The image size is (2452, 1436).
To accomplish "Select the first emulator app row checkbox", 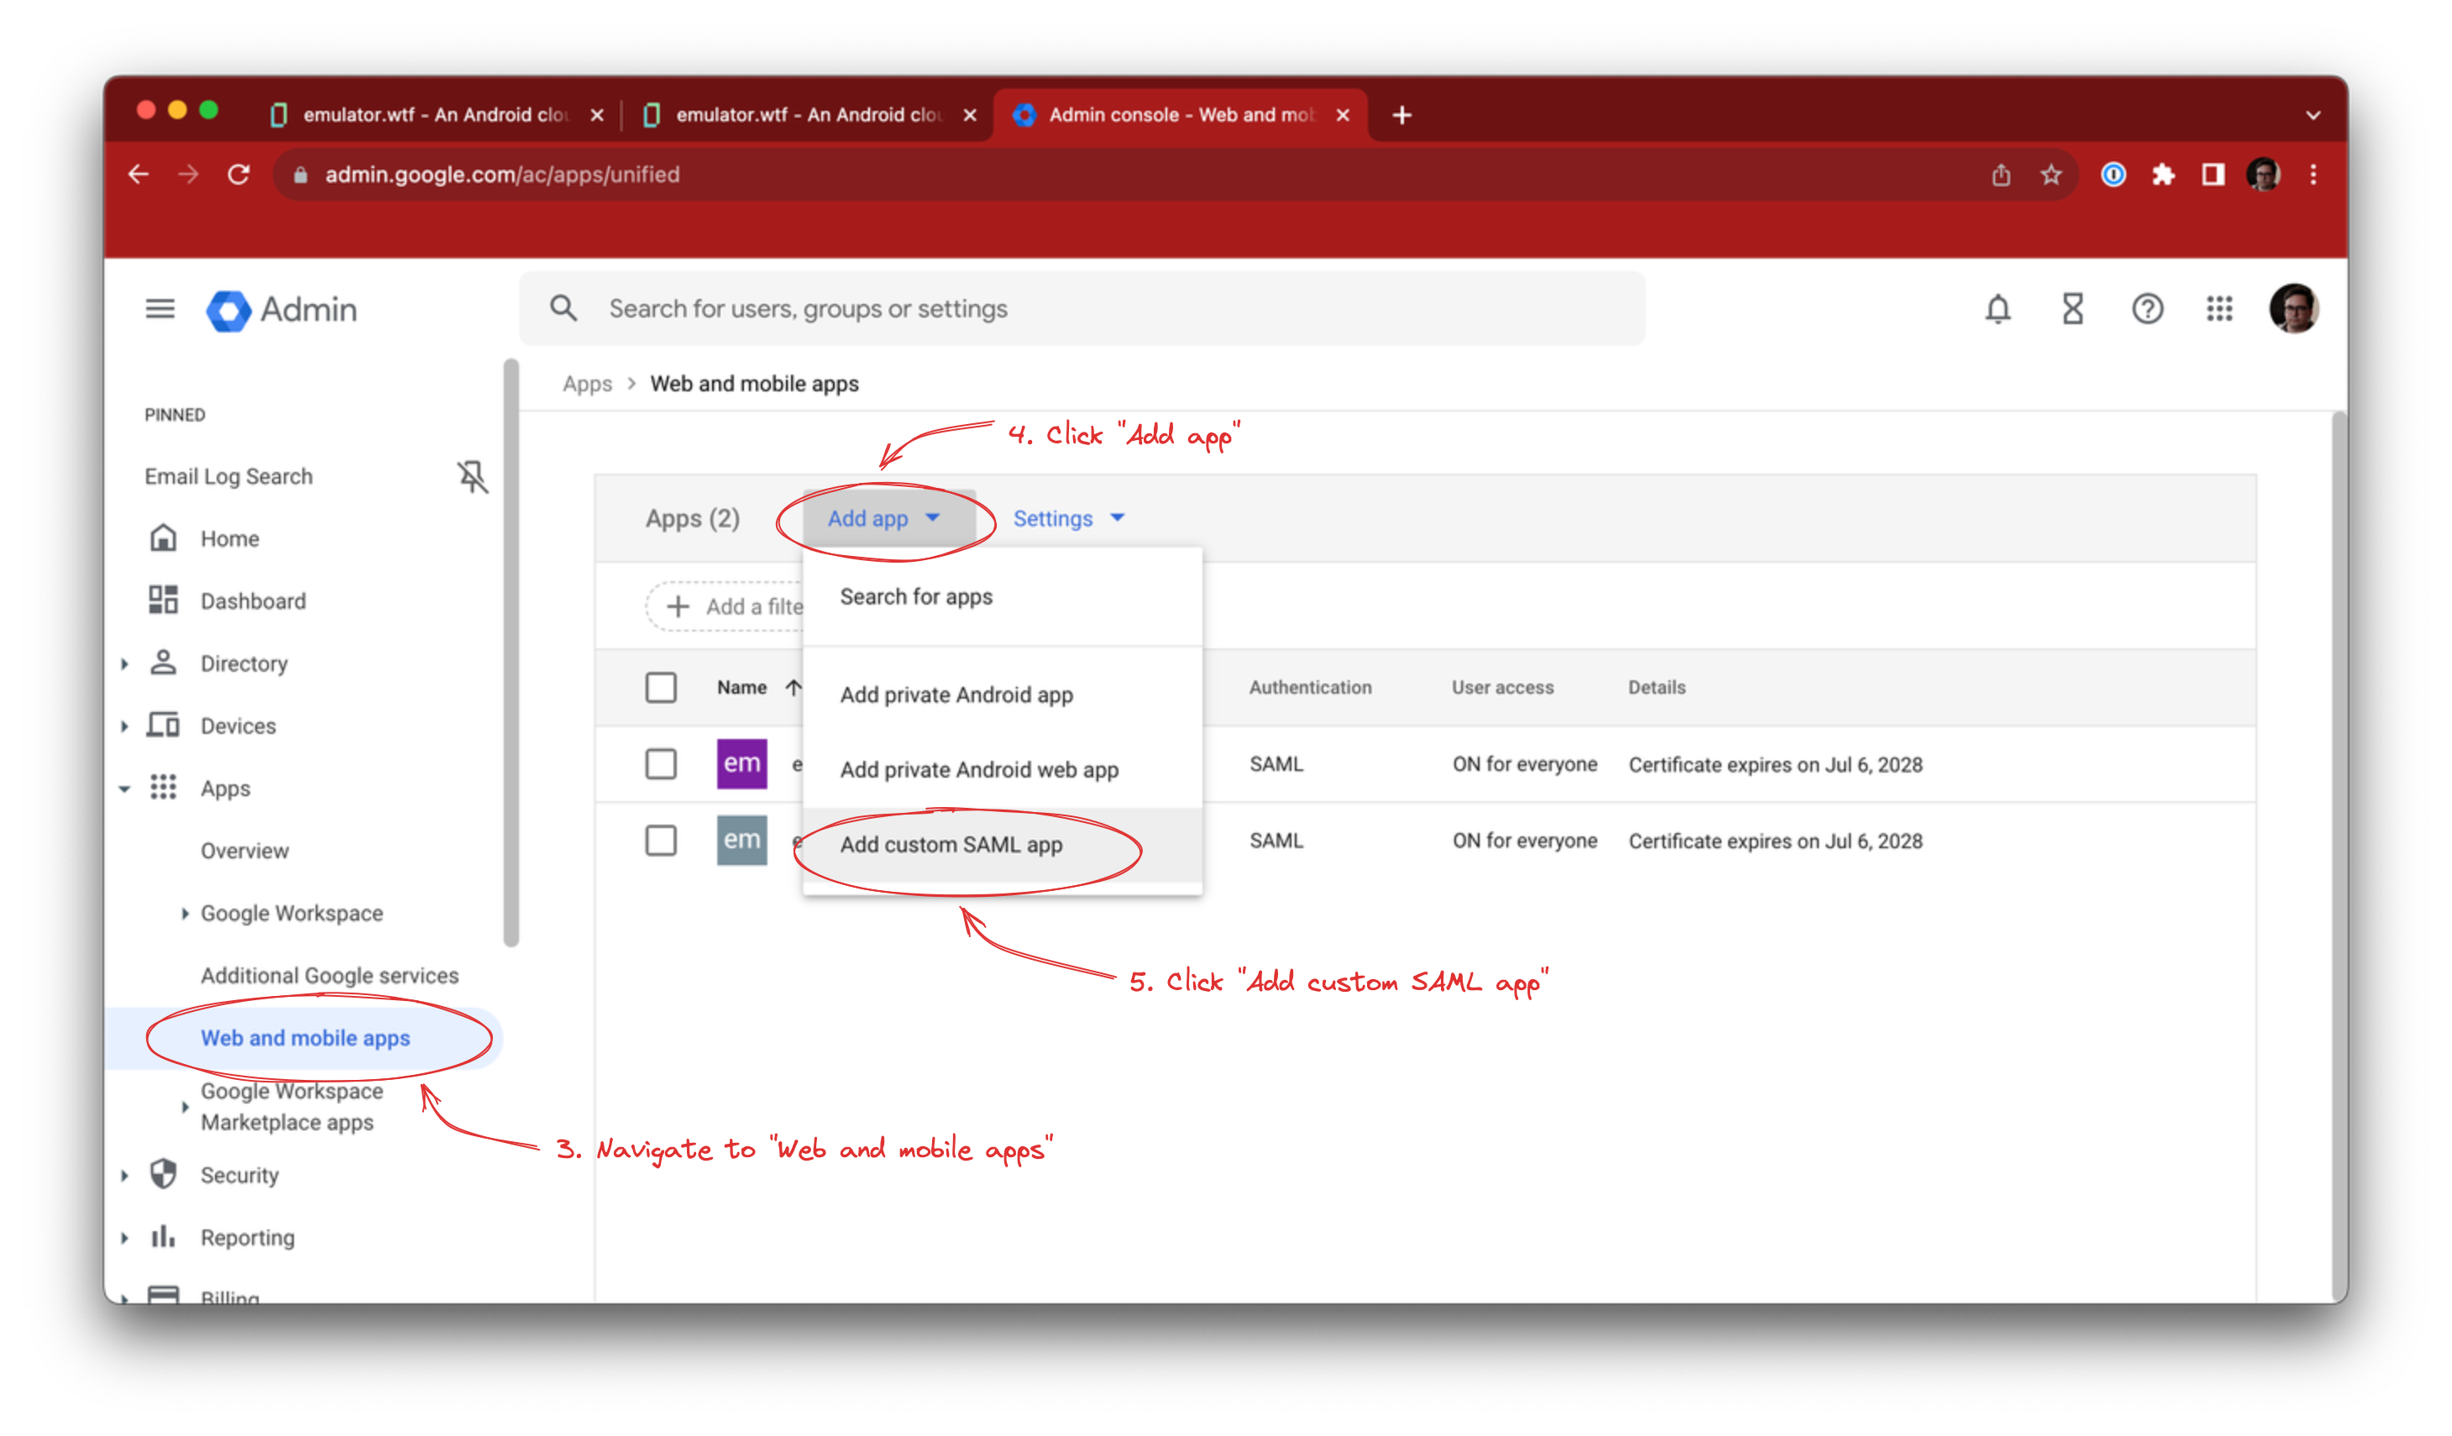I will [x=661, y=765].
